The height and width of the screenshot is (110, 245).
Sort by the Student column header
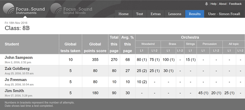29,44
